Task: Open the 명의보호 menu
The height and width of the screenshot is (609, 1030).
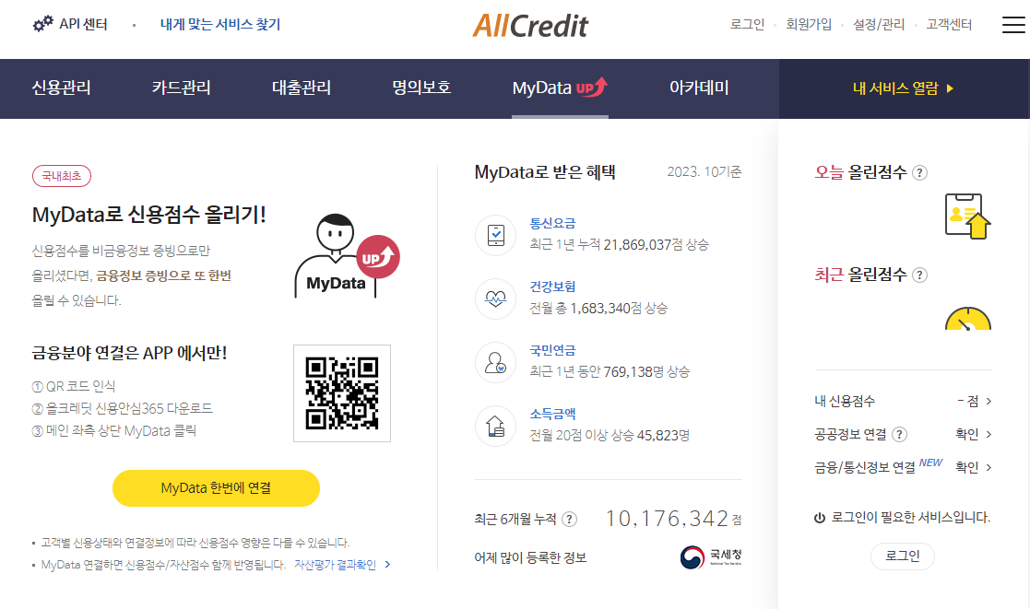Action: pos(421,88)
